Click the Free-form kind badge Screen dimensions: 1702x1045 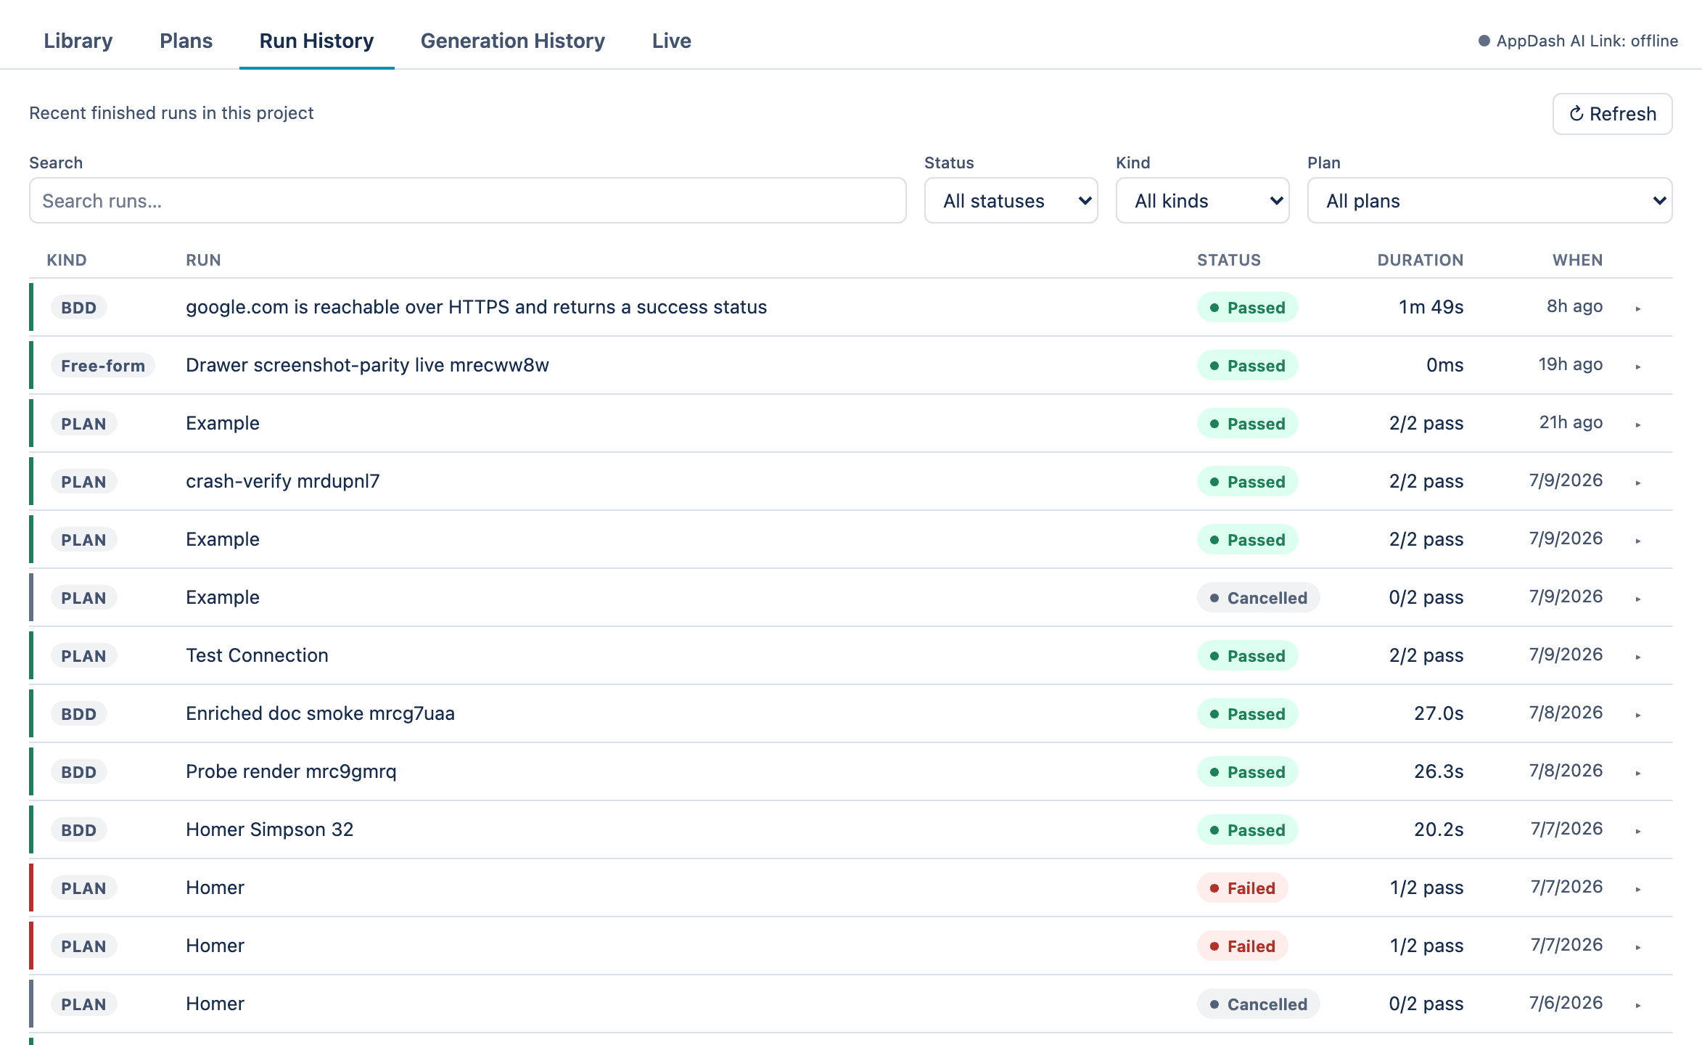pyautogui.click(x=103, y=366)
